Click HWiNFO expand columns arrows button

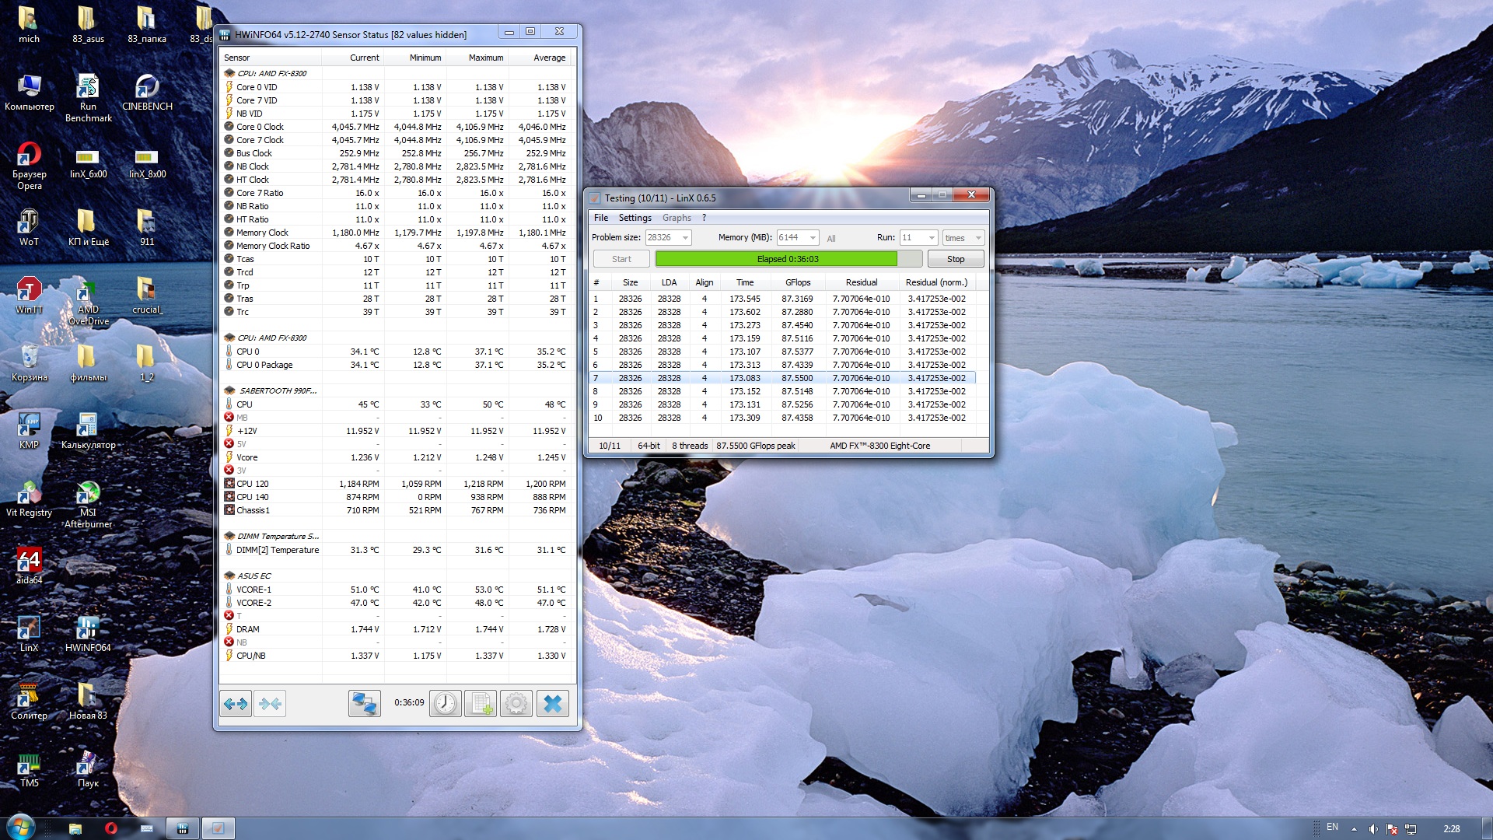[x=235, y=704]
